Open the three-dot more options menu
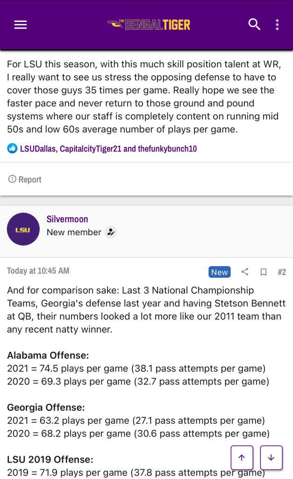Viewport: 293px width, 479px height. pos(277,24)
